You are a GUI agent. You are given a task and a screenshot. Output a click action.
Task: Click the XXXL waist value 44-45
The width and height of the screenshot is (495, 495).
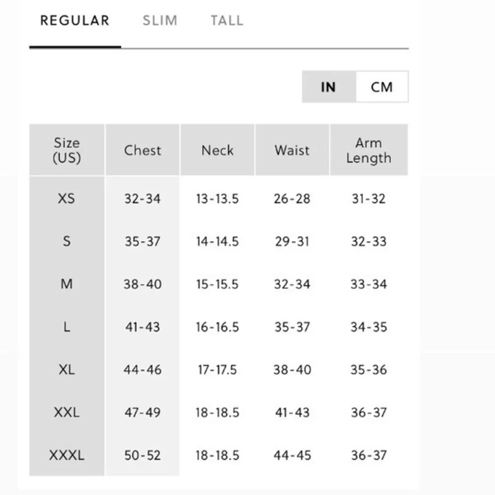point(292,455)
